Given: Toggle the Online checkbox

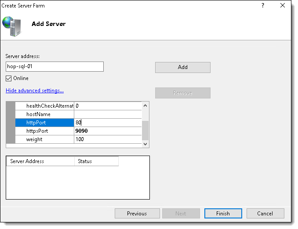Looking at the screenshot, I should (x=8, y=78).
